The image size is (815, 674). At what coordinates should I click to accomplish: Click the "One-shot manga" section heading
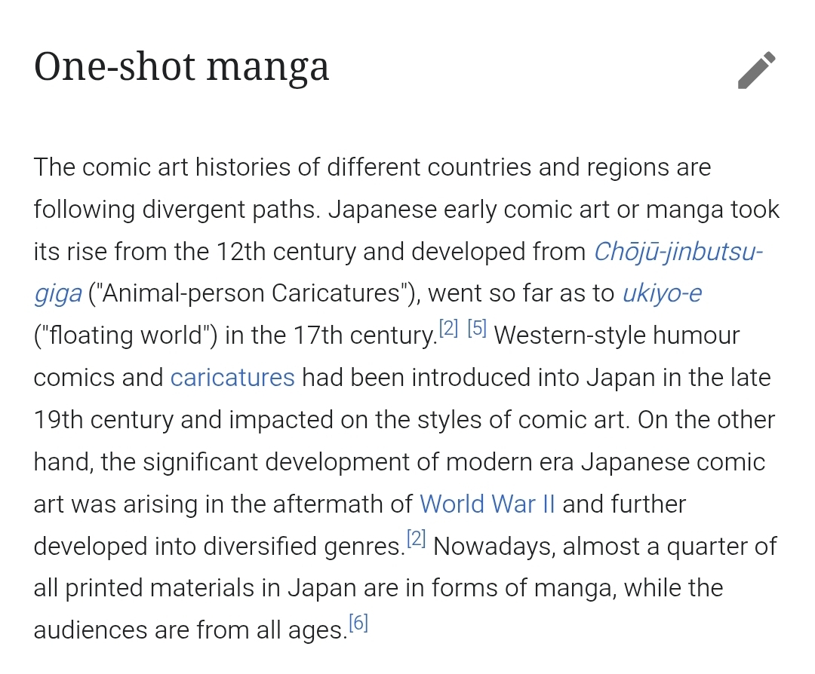[182, 68]
